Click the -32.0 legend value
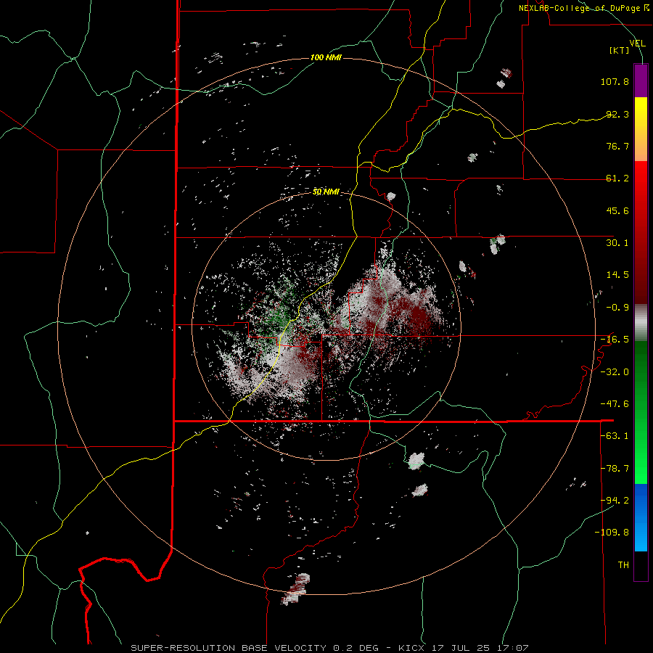Image resolution: width=653 pixels, height=653 pixels. pos(615,372)
